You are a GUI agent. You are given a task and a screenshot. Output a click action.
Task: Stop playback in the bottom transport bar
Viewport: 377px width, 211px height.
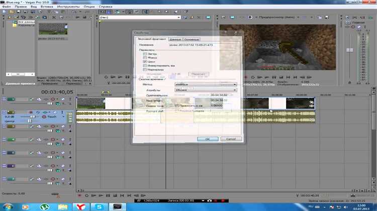click(115, 195)
